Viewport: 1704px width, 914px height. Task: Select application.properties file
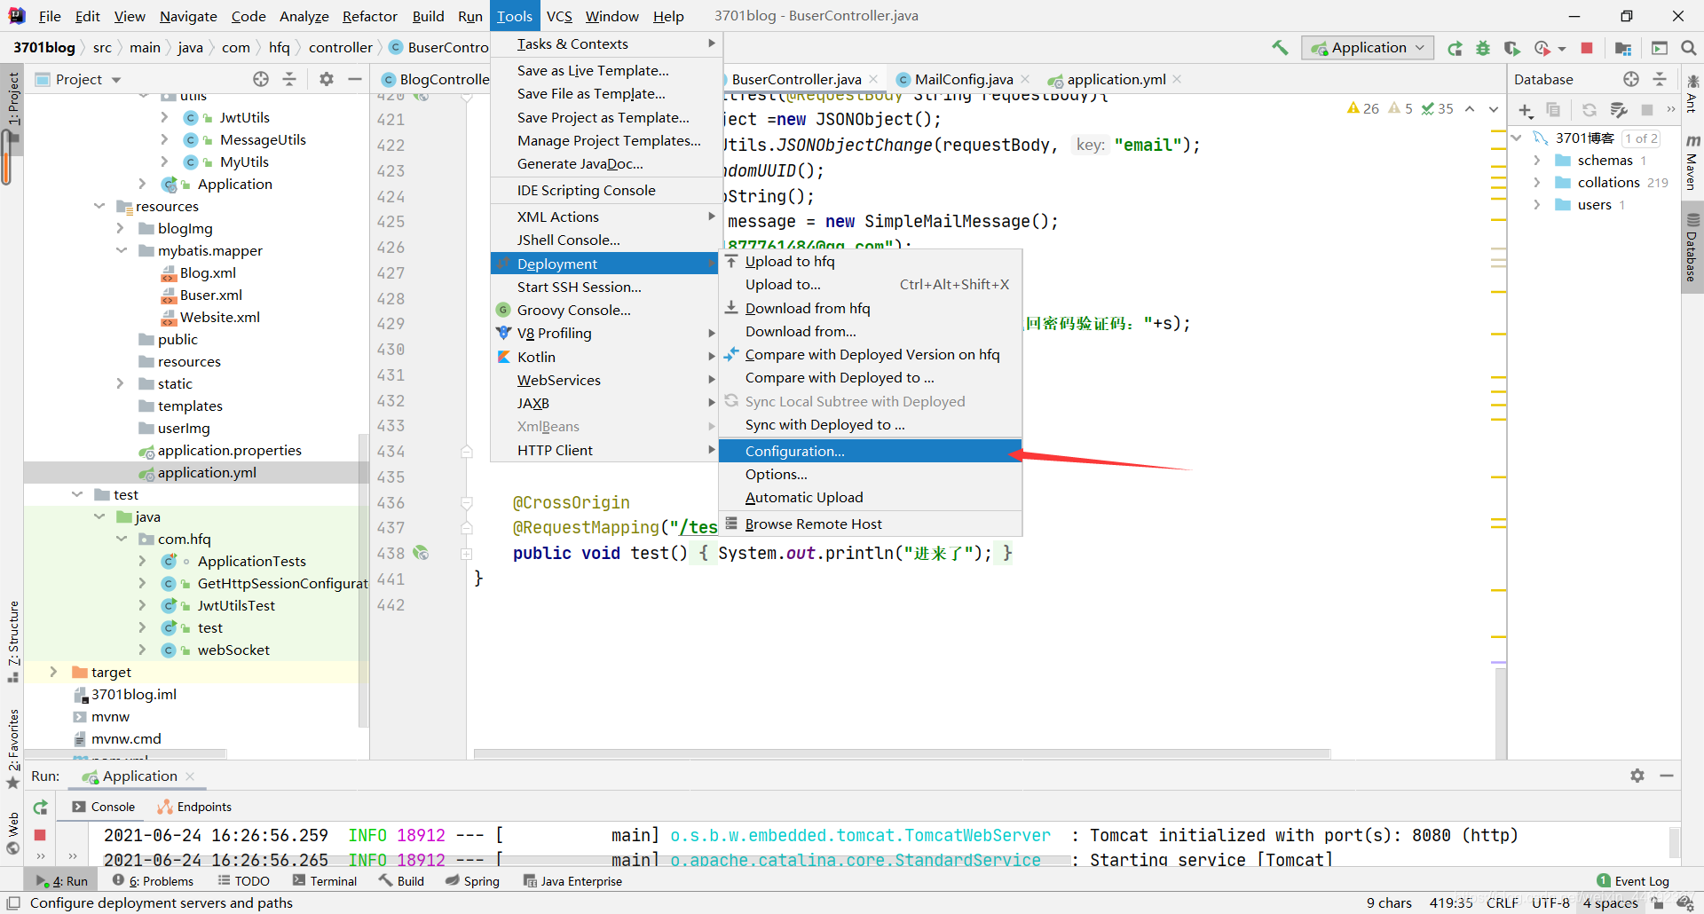(229, 450)
